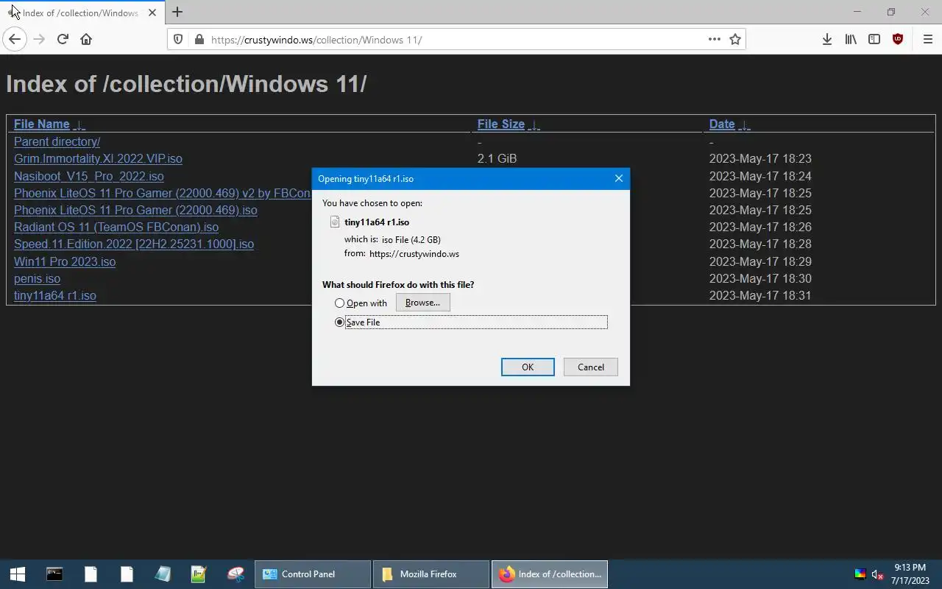Open the command prompt taskbar icon

pyautogui.click(x=54, y=574)
